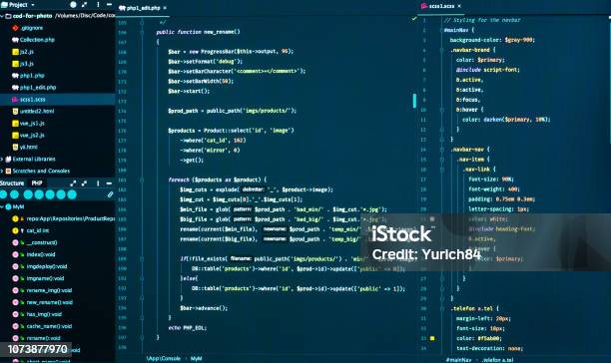611x363 pixels.
Task: Select the PHP tab beside Structure
Action: tap(37, 182)
